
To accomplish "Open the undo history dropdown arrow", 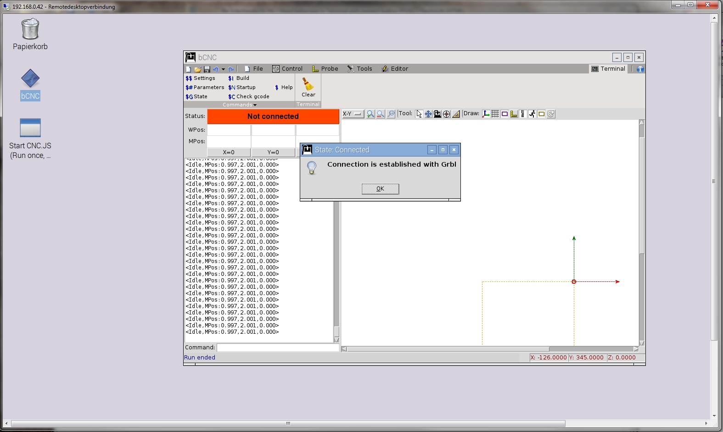I will coord(223,69).
